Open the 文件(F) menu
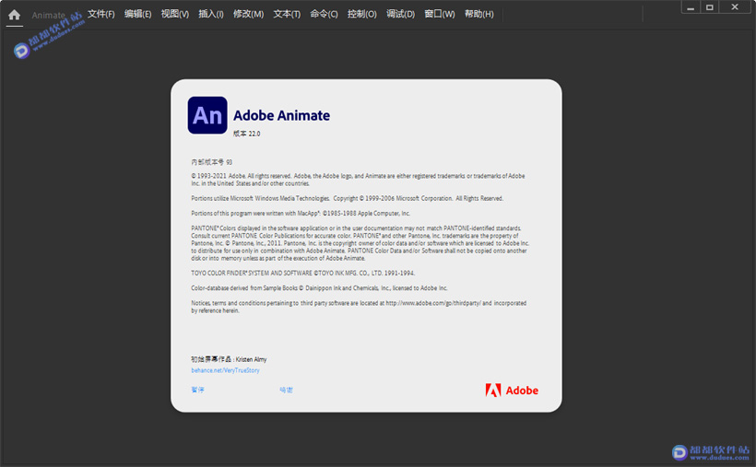The height and width of the screenshot is (467, 756). click(x=100, y=15)
